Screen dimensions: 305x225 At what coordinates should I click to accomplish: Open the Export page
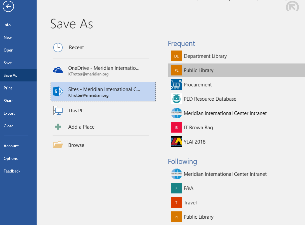9,113
